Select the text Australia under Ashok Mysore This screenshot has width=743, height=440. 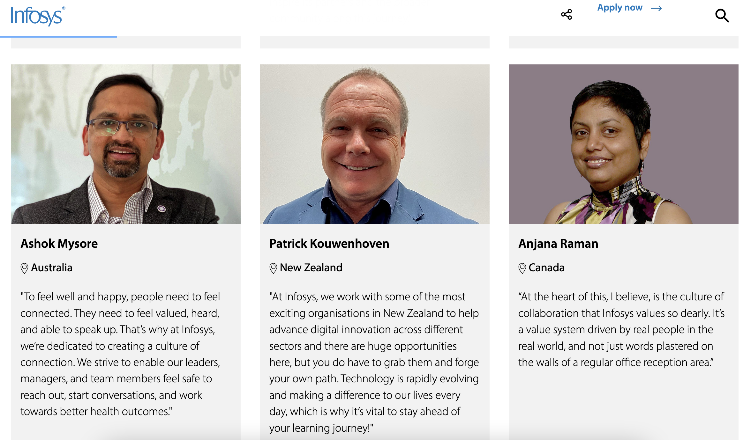point(52,268)
